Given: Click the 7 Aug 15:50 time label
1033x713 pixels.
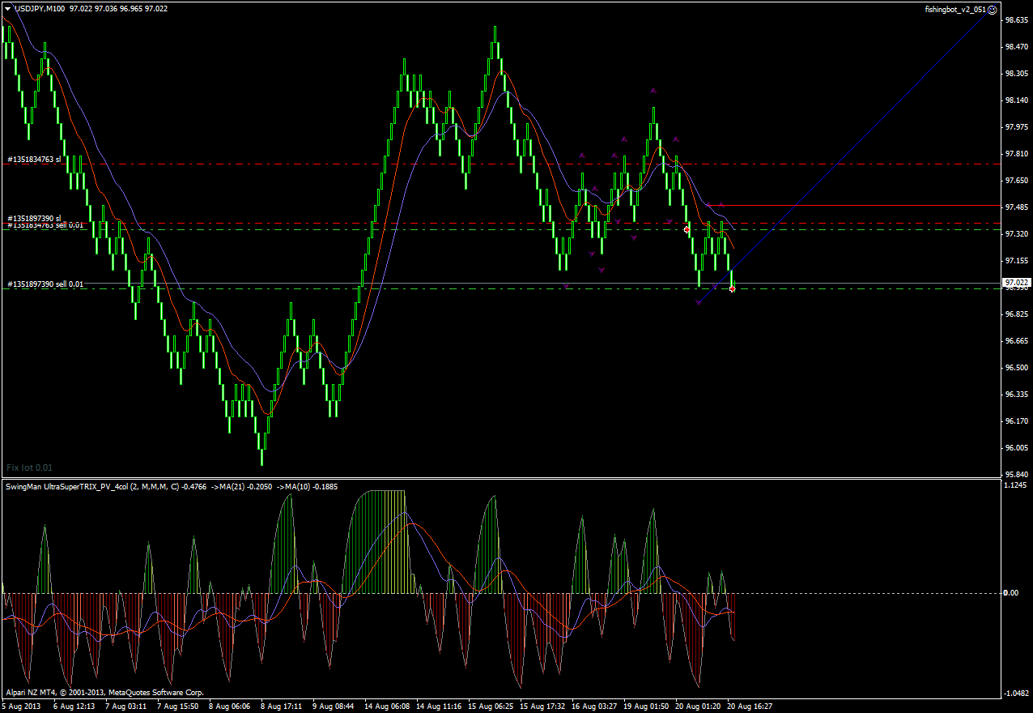Looking at the screenshot, I should coord(178,707).
